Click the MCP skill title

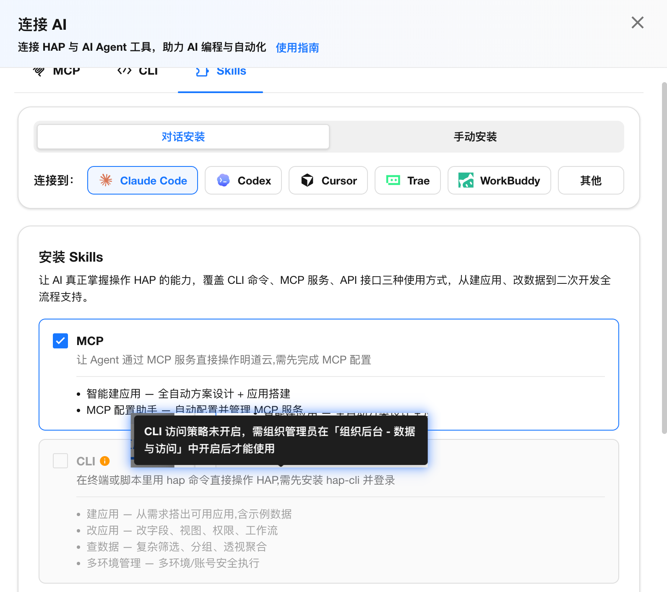coord(90,341)
